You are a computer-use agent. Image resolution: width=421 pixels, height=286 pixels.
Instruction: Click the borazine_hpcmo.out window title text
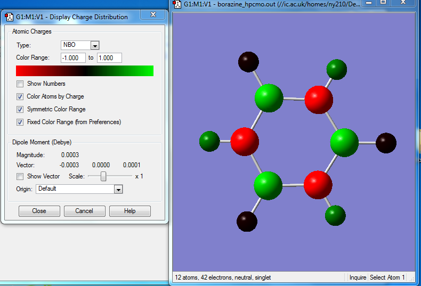point(272,4)
